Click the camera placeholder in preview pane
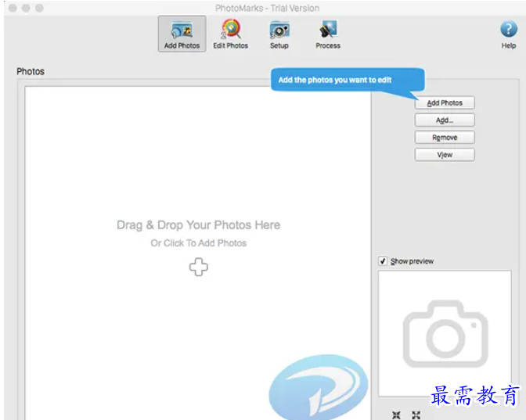This screenshot has height=420, width=526. [x=445, y=333]
